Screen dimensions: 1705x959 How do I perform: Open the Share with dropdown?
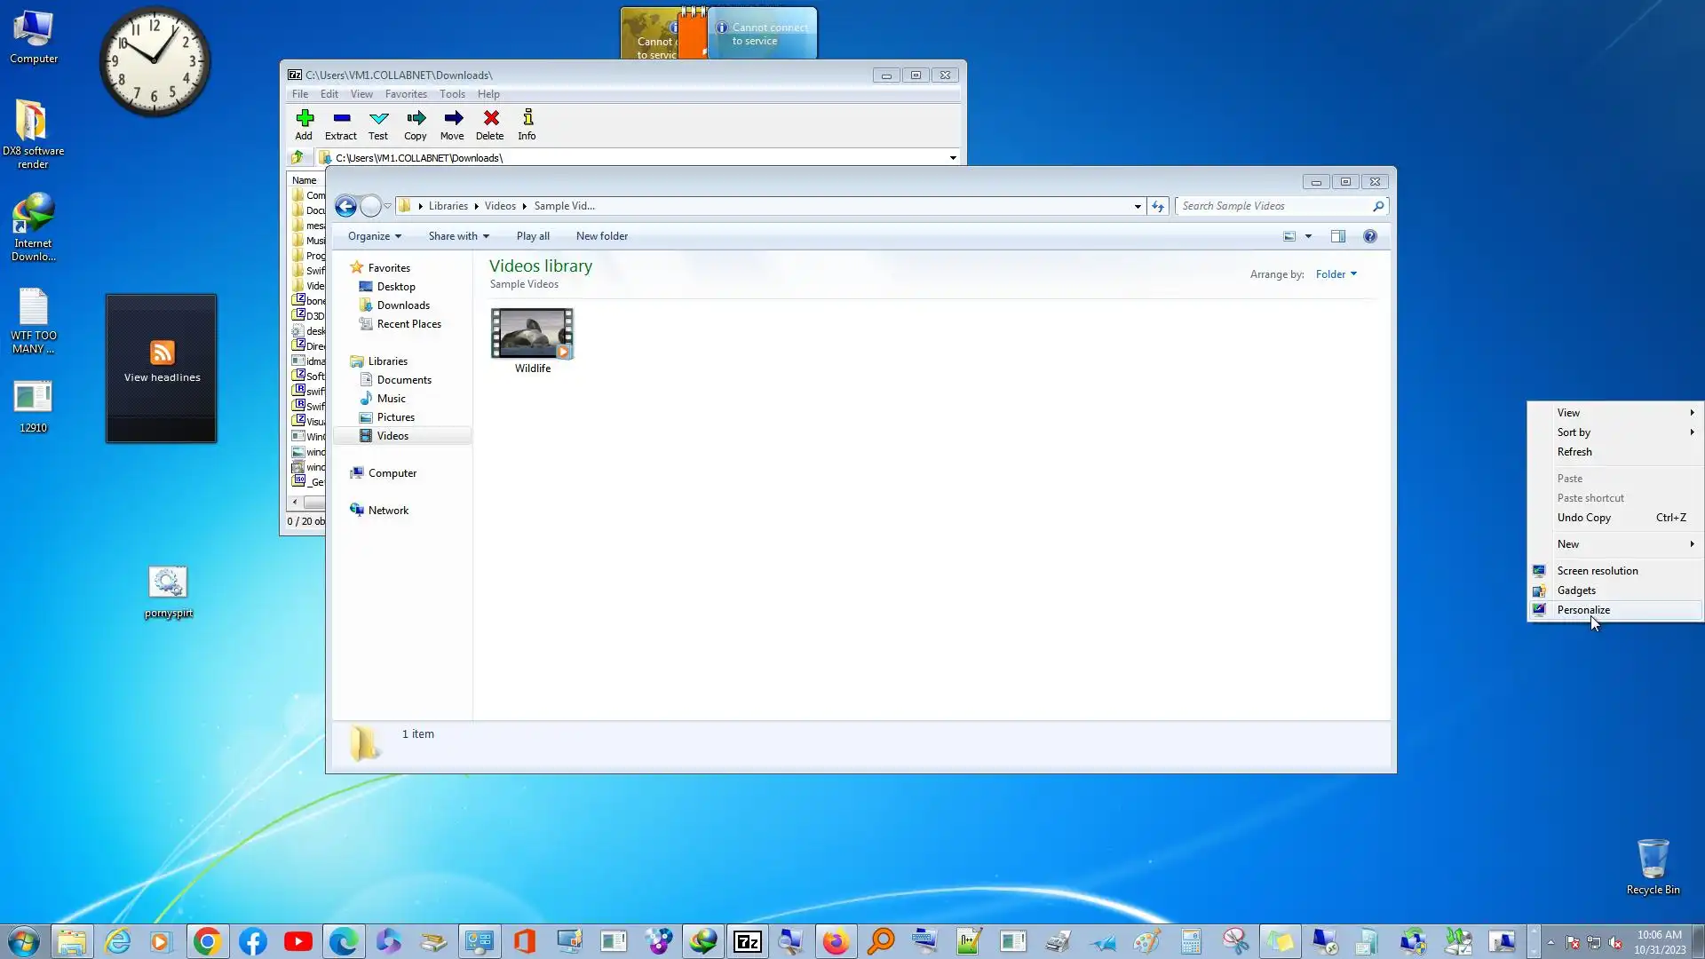[458, 236]
